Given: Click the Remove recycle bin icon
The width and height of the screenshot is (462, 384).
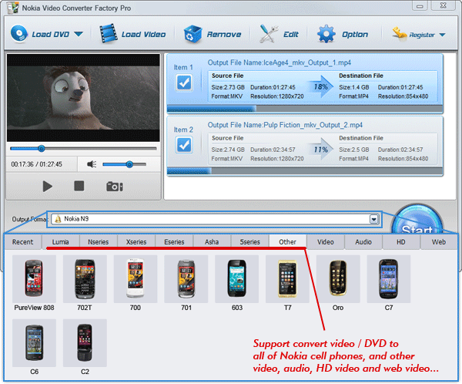Looking at the screenshot, I should [x=192, y=34].
